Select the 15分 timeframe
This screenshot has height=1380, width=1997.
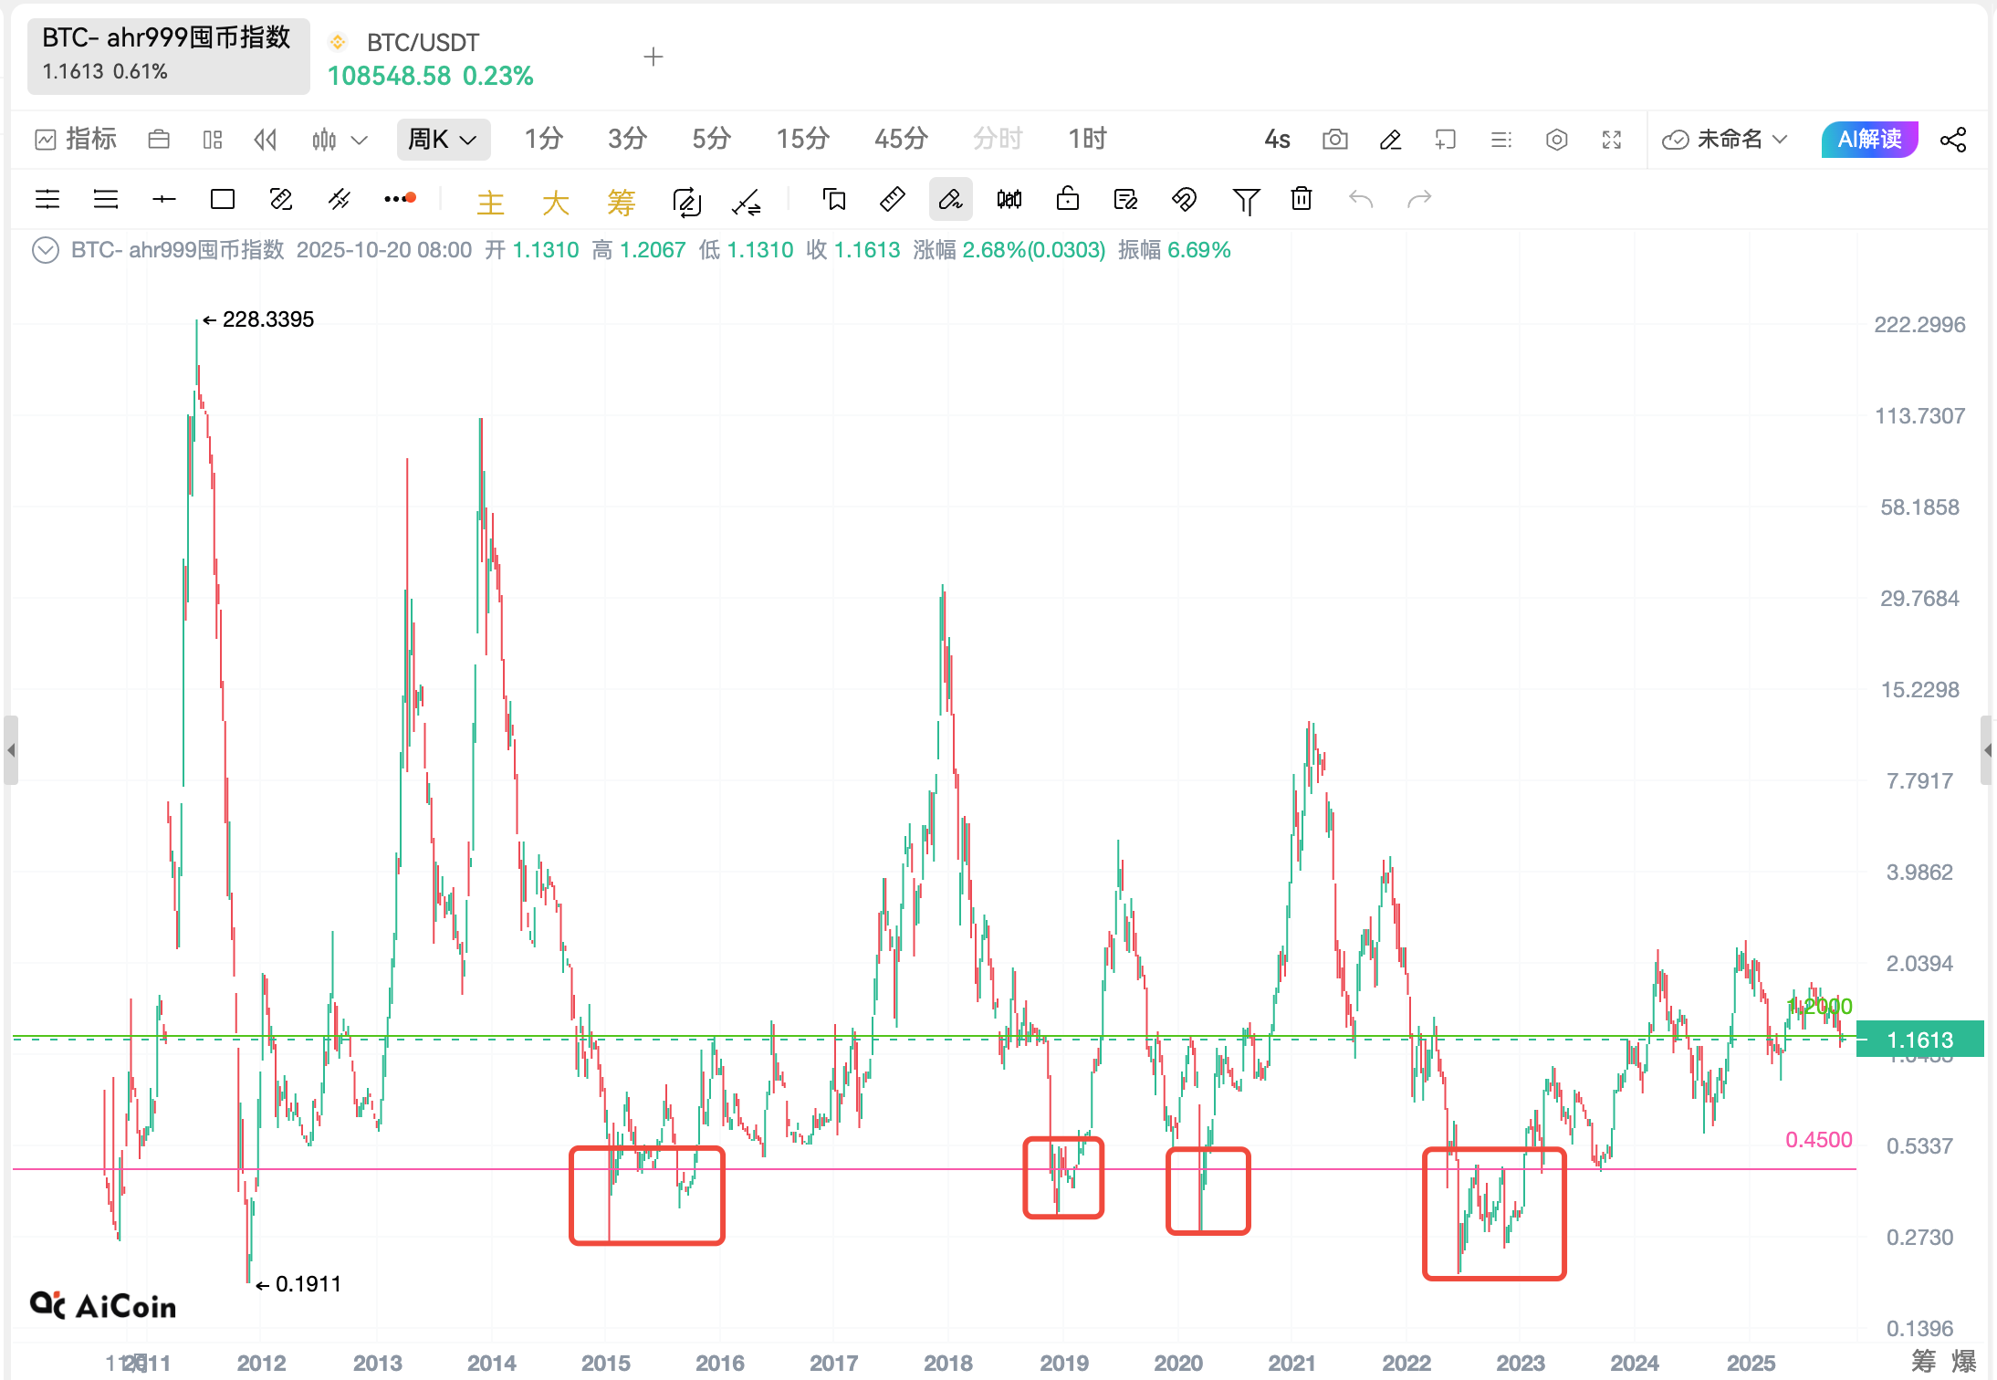click(x=801, y=140)
